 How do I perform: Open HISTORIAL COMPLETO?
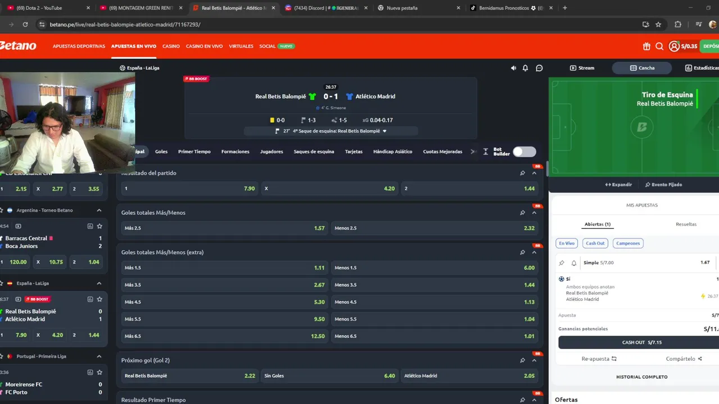(641, 377)
